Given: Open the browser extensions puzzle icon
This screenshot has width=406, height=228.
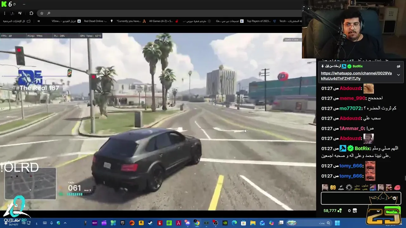Looking at the screenshot, I should coord(31,13).
